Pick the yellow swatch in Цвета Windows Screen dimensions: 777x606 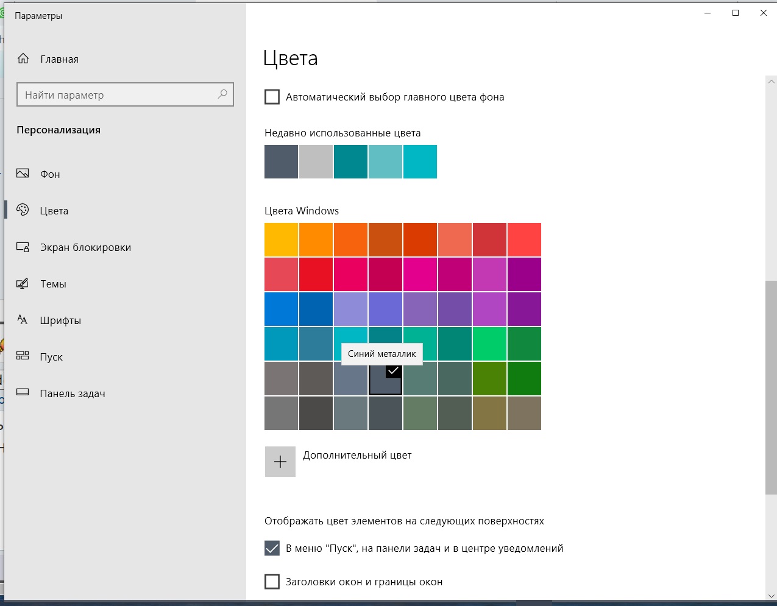tap(282, 239)
